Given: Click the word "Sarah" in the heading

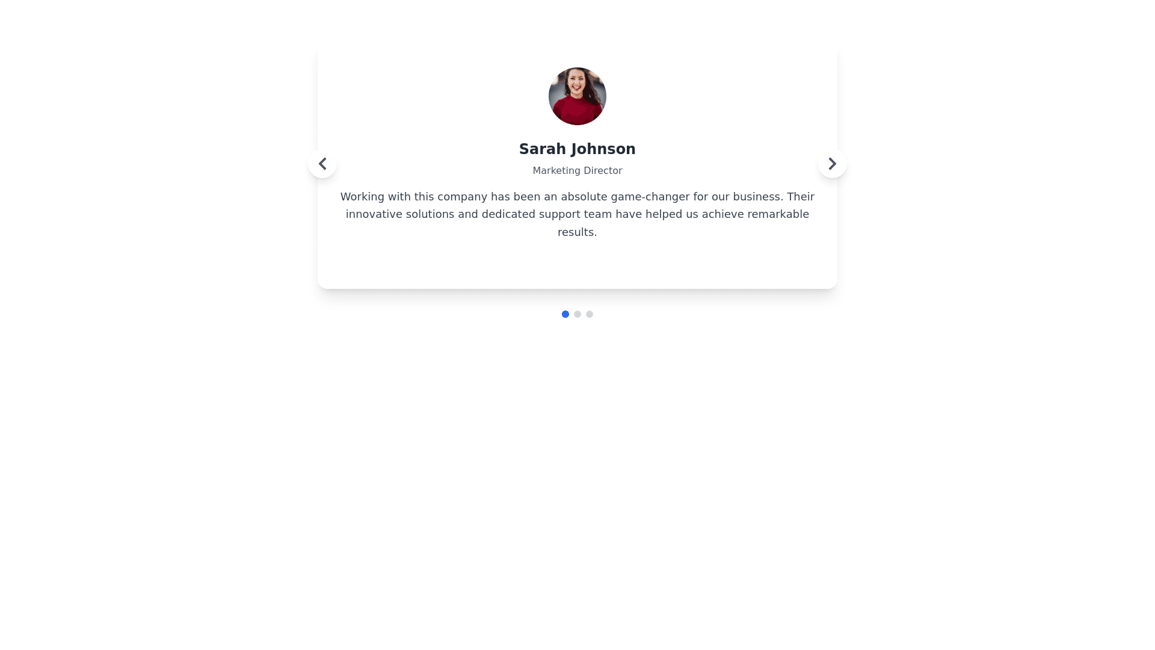Looking at the screenshot, I should point(542,149).
